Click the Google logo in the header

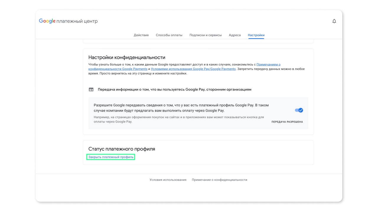coord(47,21)
